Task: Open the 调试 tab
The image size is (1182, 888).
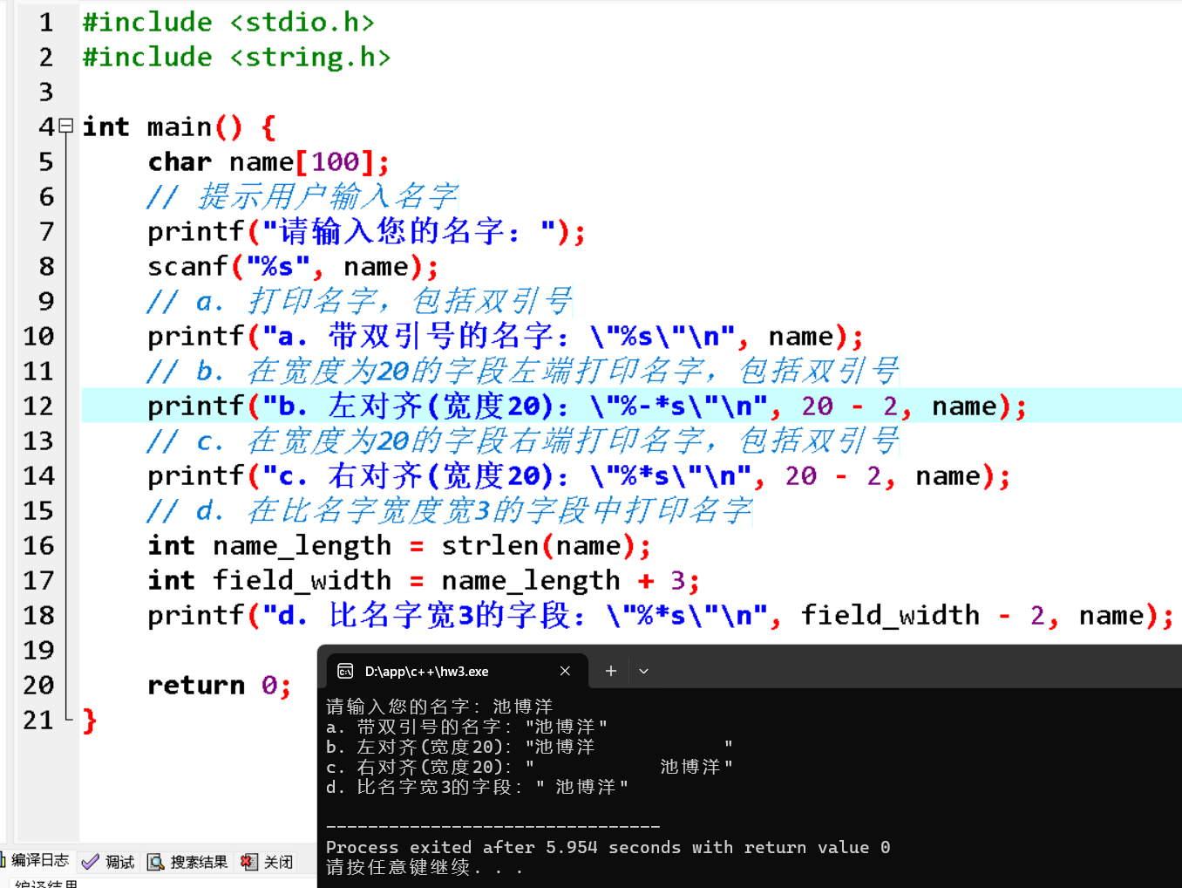Action: [x=109, y=862]
